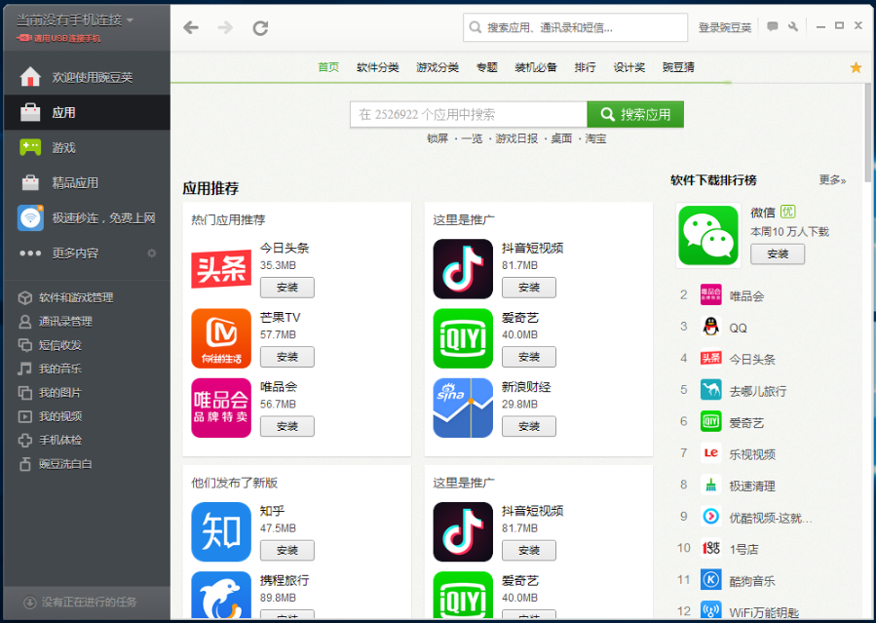
Task: Open 我的视频
Action: click(51, 416)
